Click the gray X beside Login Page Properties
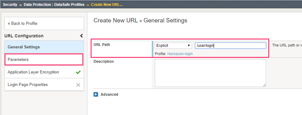This screenshot has height=115, width=302. 78,85
